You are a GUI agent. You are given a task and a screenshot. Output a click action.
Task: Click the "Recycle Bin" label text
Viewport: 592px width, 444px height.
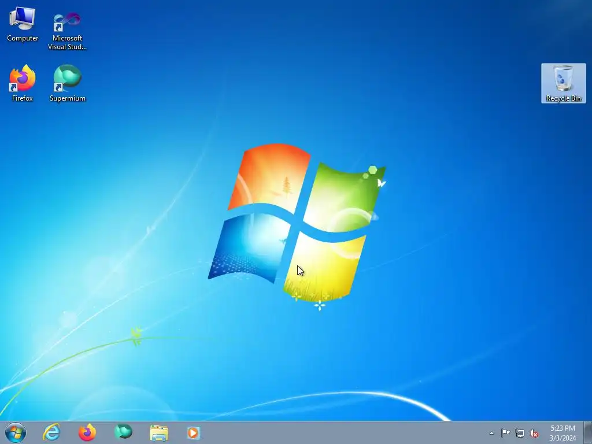point(563,98)
